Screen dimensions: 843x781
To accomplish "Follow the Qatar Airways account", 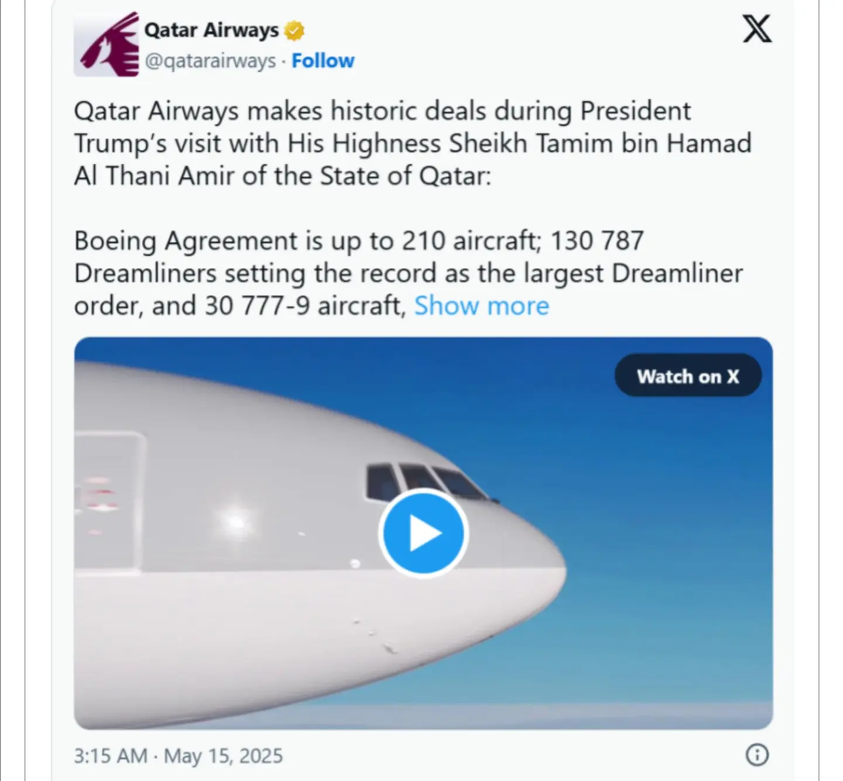I will tap(323, 61).
